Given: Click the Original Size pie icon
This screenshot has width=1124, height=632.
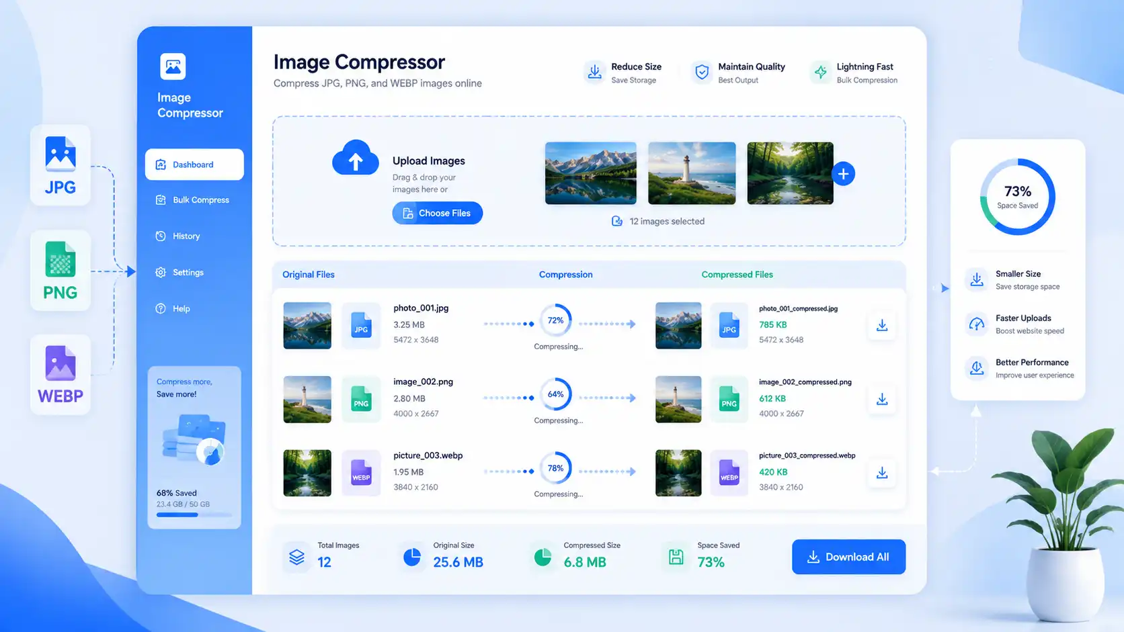Looking at the screenshot, I should tap(412, 557).
